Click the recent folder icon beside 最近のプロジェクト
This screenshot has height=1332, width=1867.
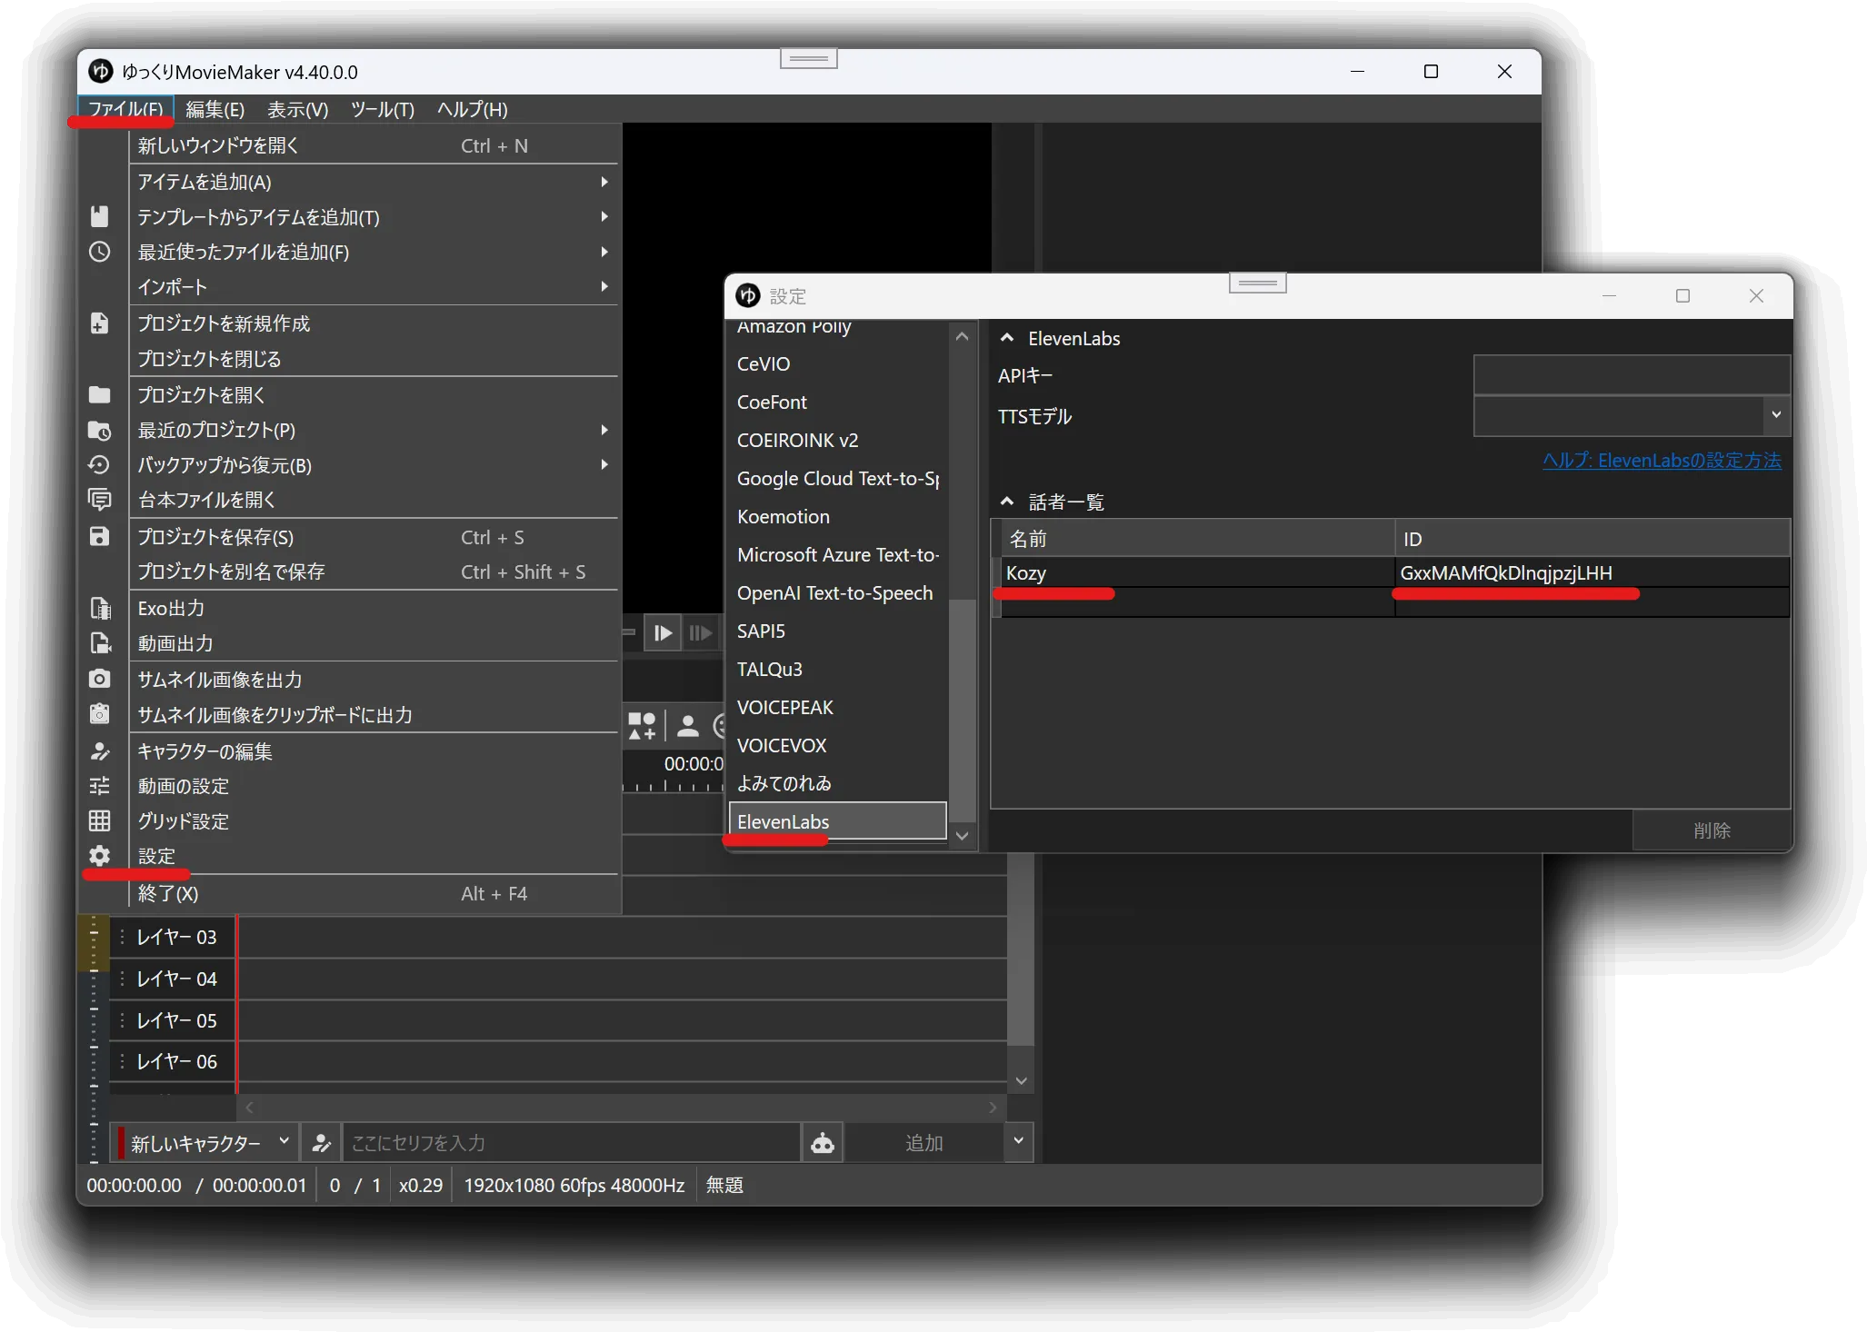[99, 430]
